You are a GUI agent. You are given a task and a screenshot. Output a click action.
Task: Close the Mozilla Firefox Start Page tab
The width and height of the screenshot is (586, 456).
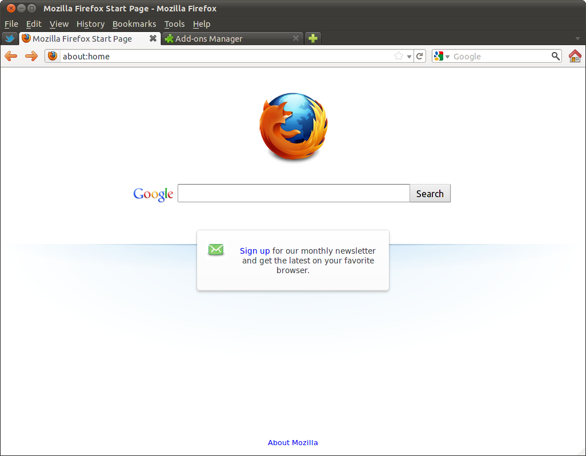click(x=153, y=38)
